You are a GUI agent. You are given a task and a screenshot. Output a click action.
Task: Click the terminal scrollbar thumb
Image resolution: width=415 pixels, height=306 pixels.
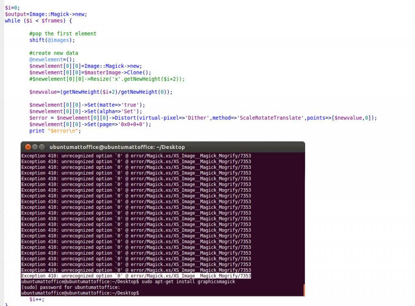304,290
